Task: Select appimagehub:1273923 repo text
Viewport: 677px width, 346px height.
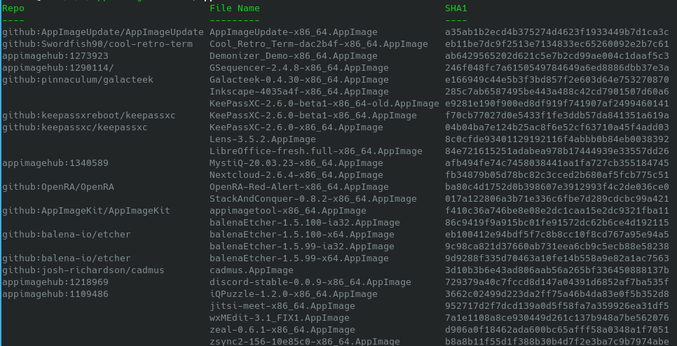Action: coord(55,56)
